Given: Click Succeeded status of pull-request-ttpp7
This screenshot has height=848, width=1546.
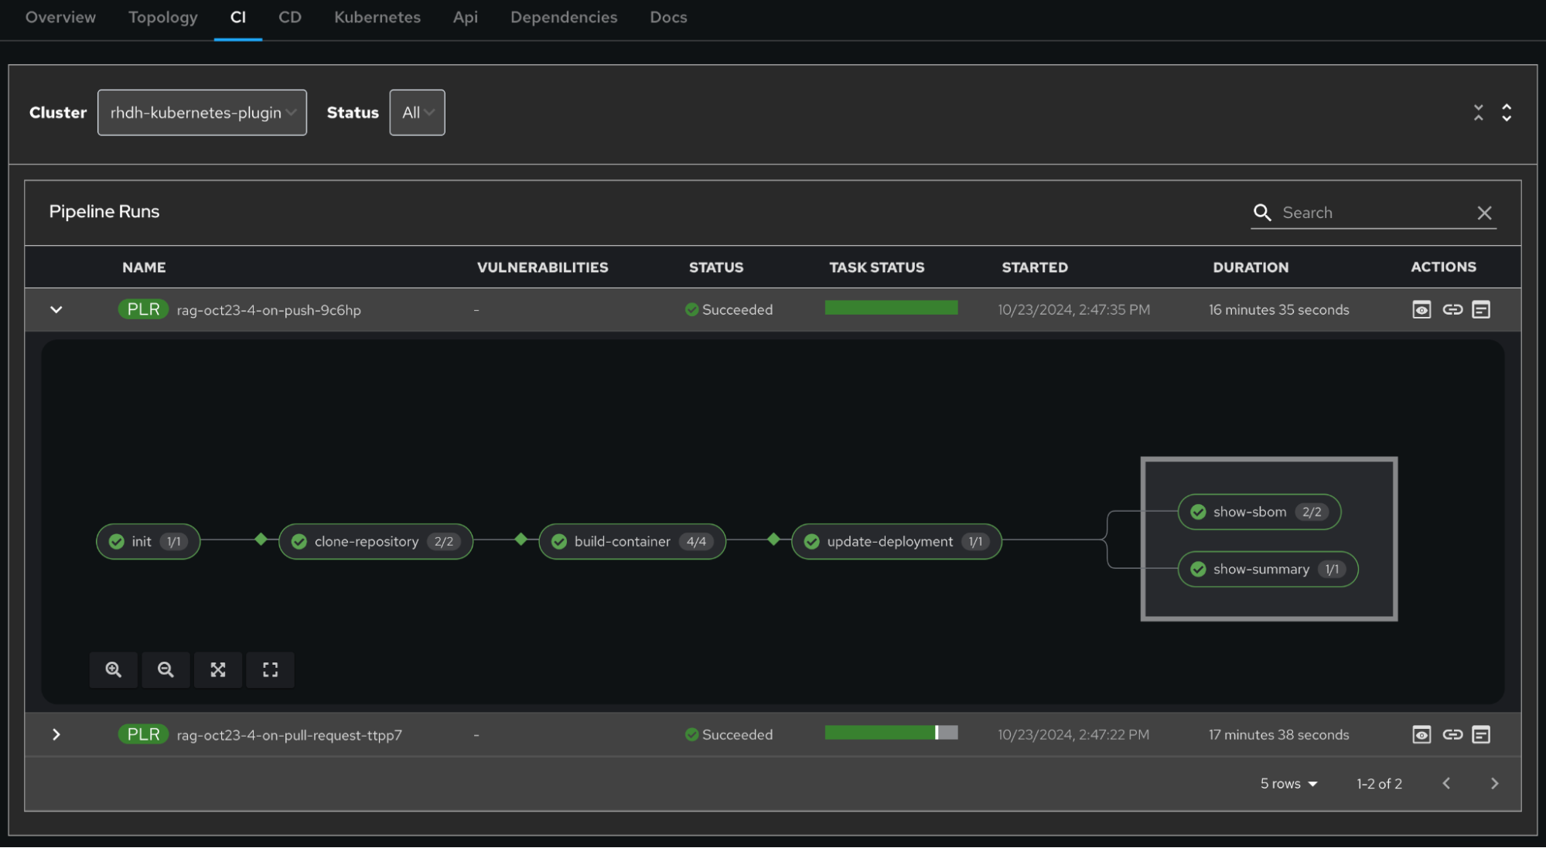Looking at the screenshot, I should coord(729,735).
